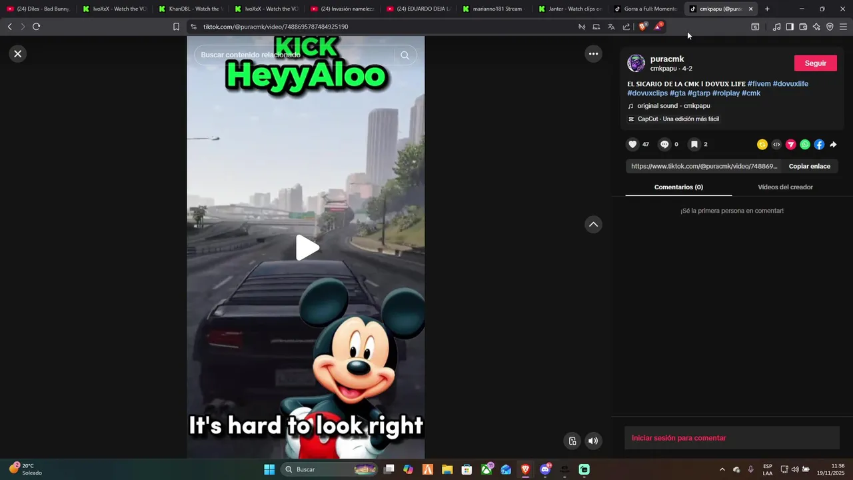853x480 pixels.
Task: Open original sound - cmkpapu link
Action: point(674,106)
